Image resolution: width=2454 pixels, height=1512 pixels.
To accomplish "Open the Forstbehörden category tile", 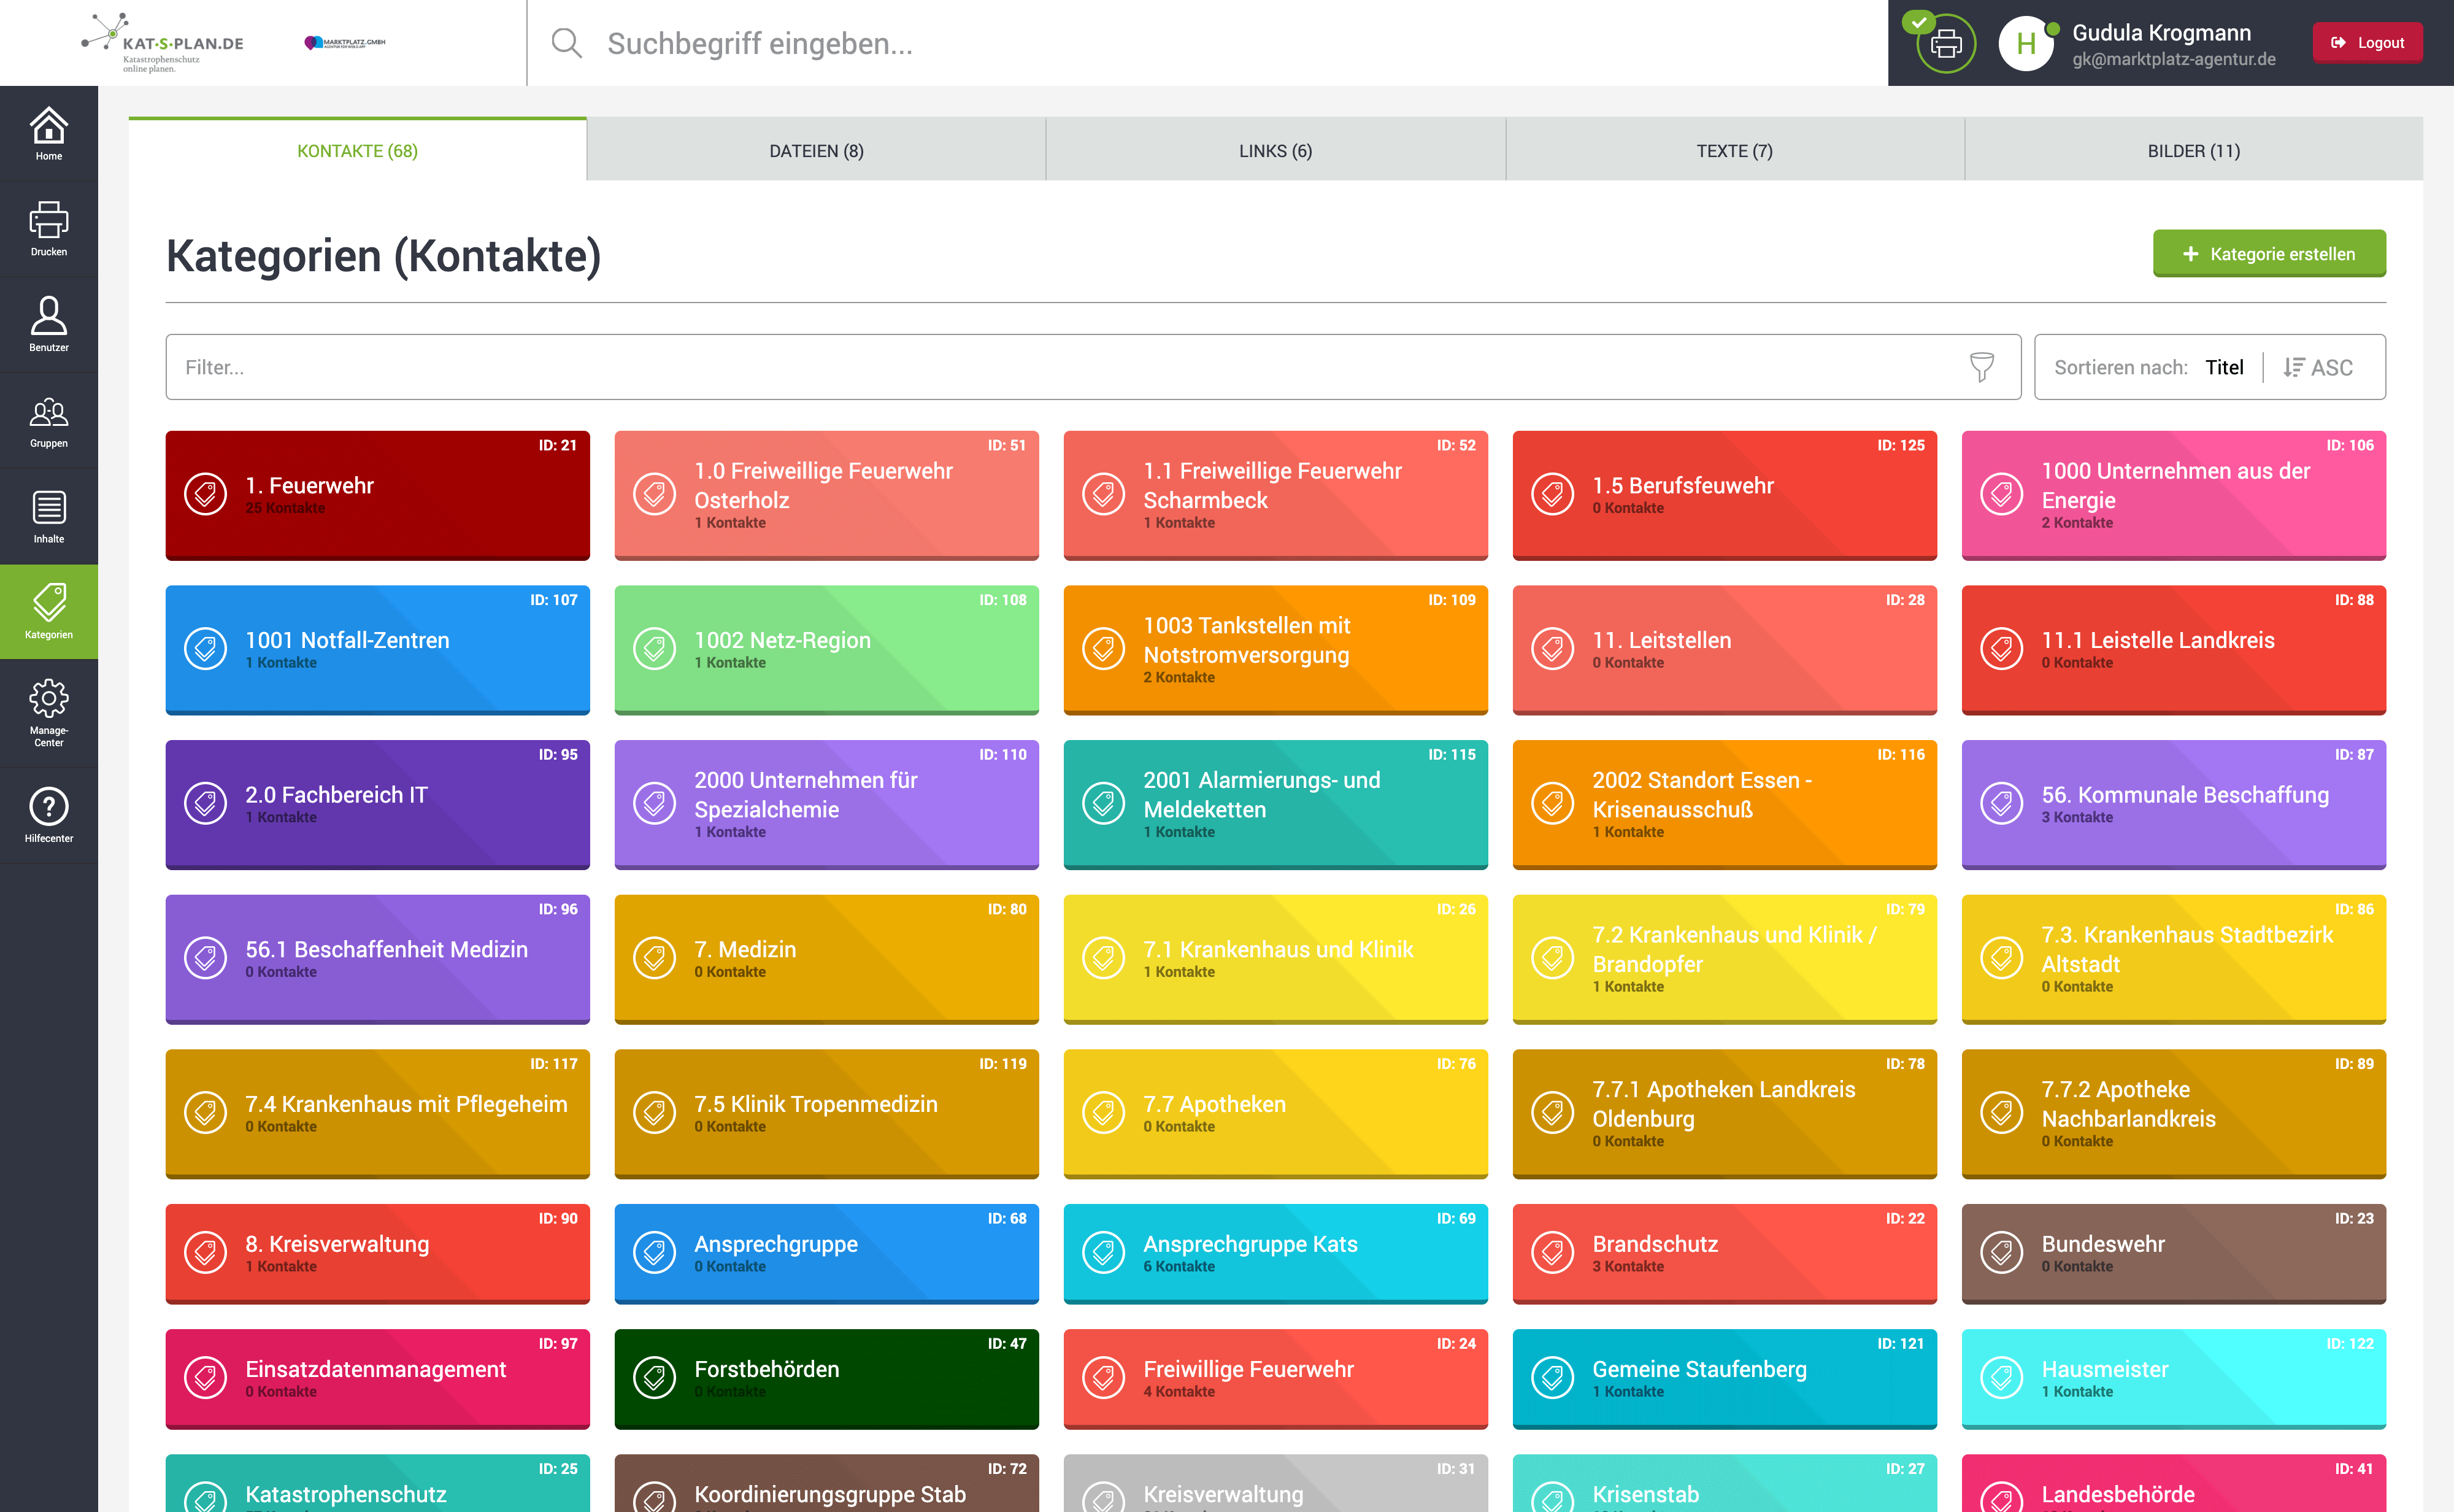I will pyautogui.click(x=826, y=1378).
